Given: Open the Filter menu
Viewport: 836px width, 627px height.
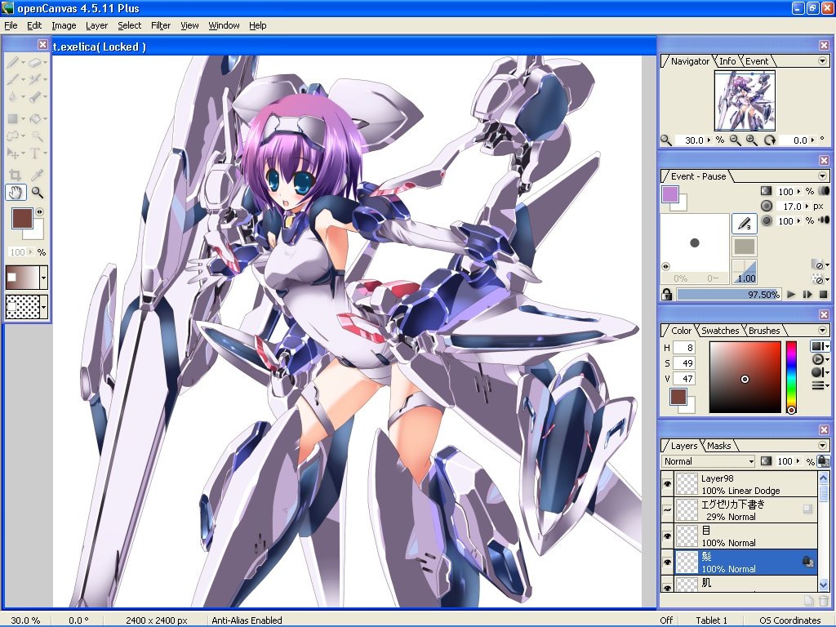Looking at the screenshot, I should coord(161,25).
